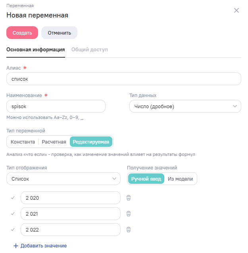Click checkmark next to 2 022
This screenshot has width=248, height=253.
click(13, 230)
